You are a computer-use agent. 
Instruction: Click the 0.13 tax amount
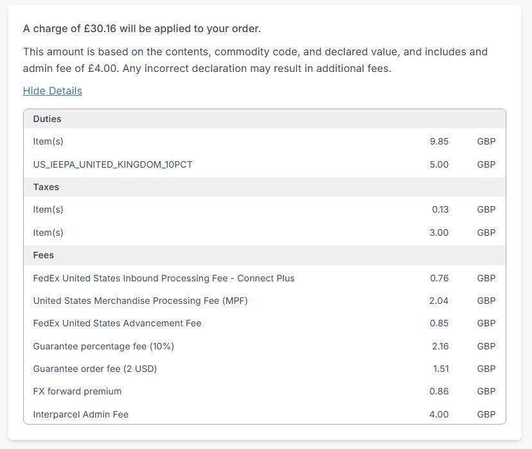click(440, 209)
